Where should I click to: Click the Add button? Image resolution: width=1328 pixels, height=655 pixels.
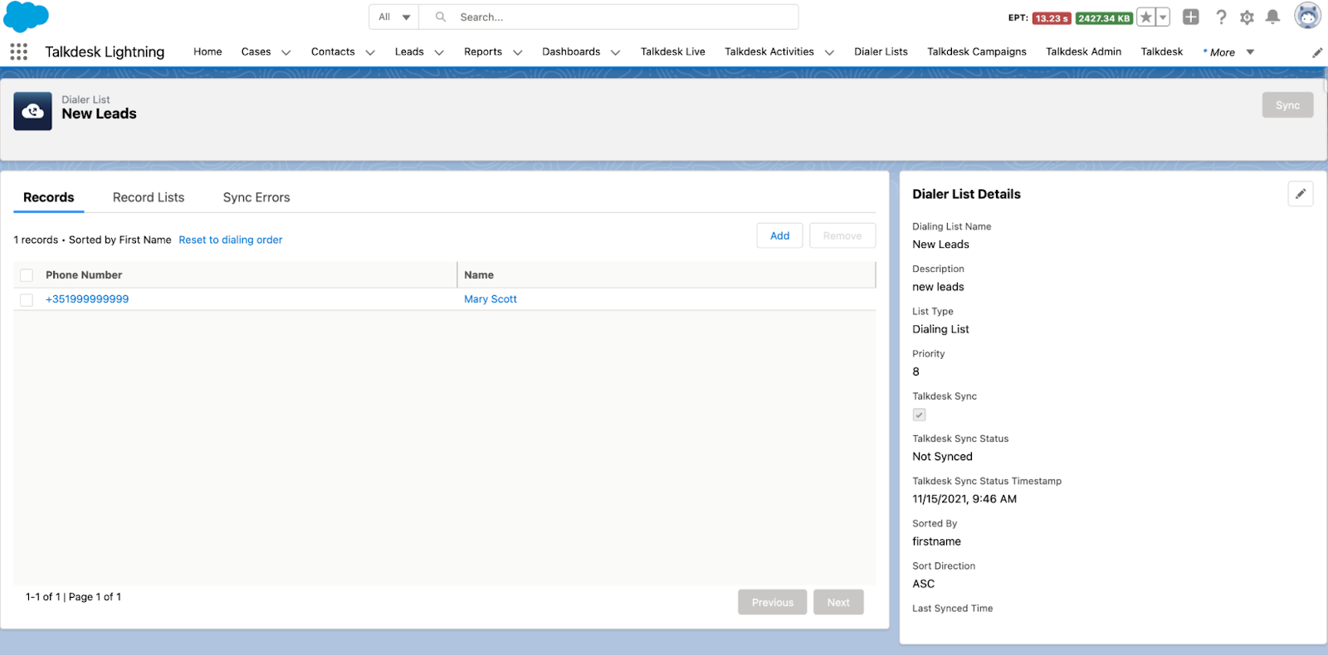coord(779,235)
